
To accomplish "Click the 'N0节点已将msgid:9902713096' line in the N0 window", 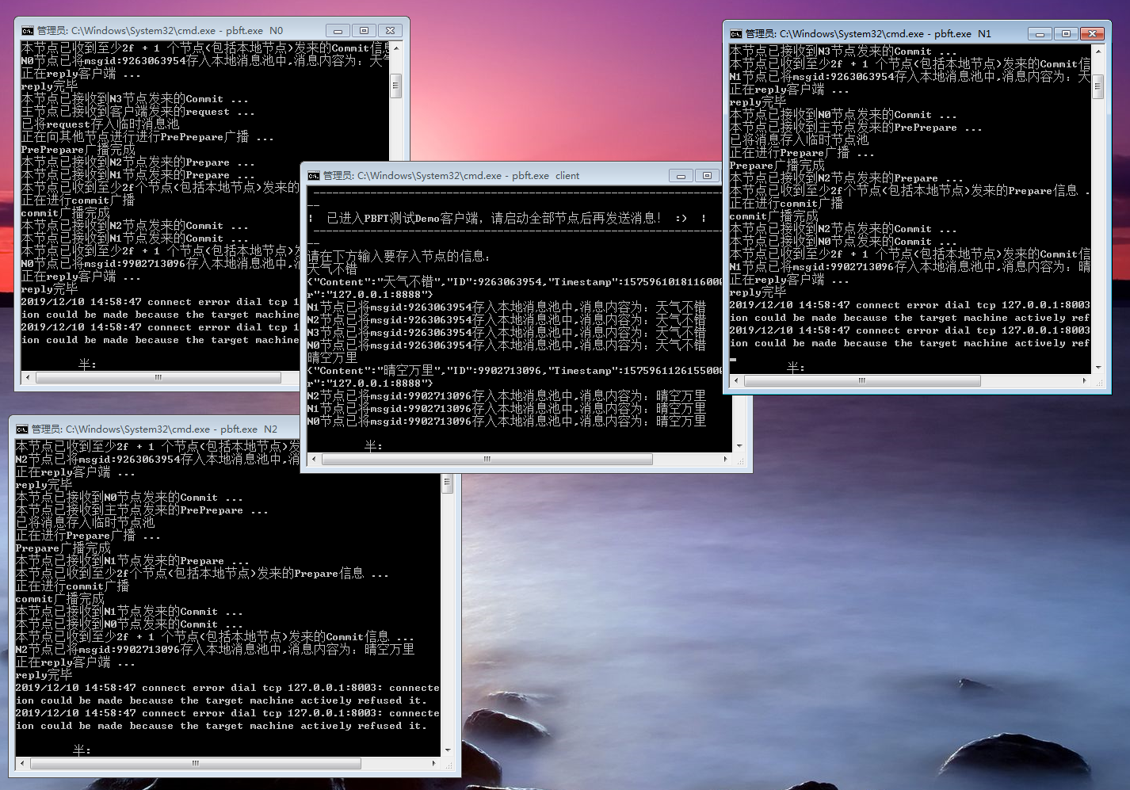I will click(160, 264).
